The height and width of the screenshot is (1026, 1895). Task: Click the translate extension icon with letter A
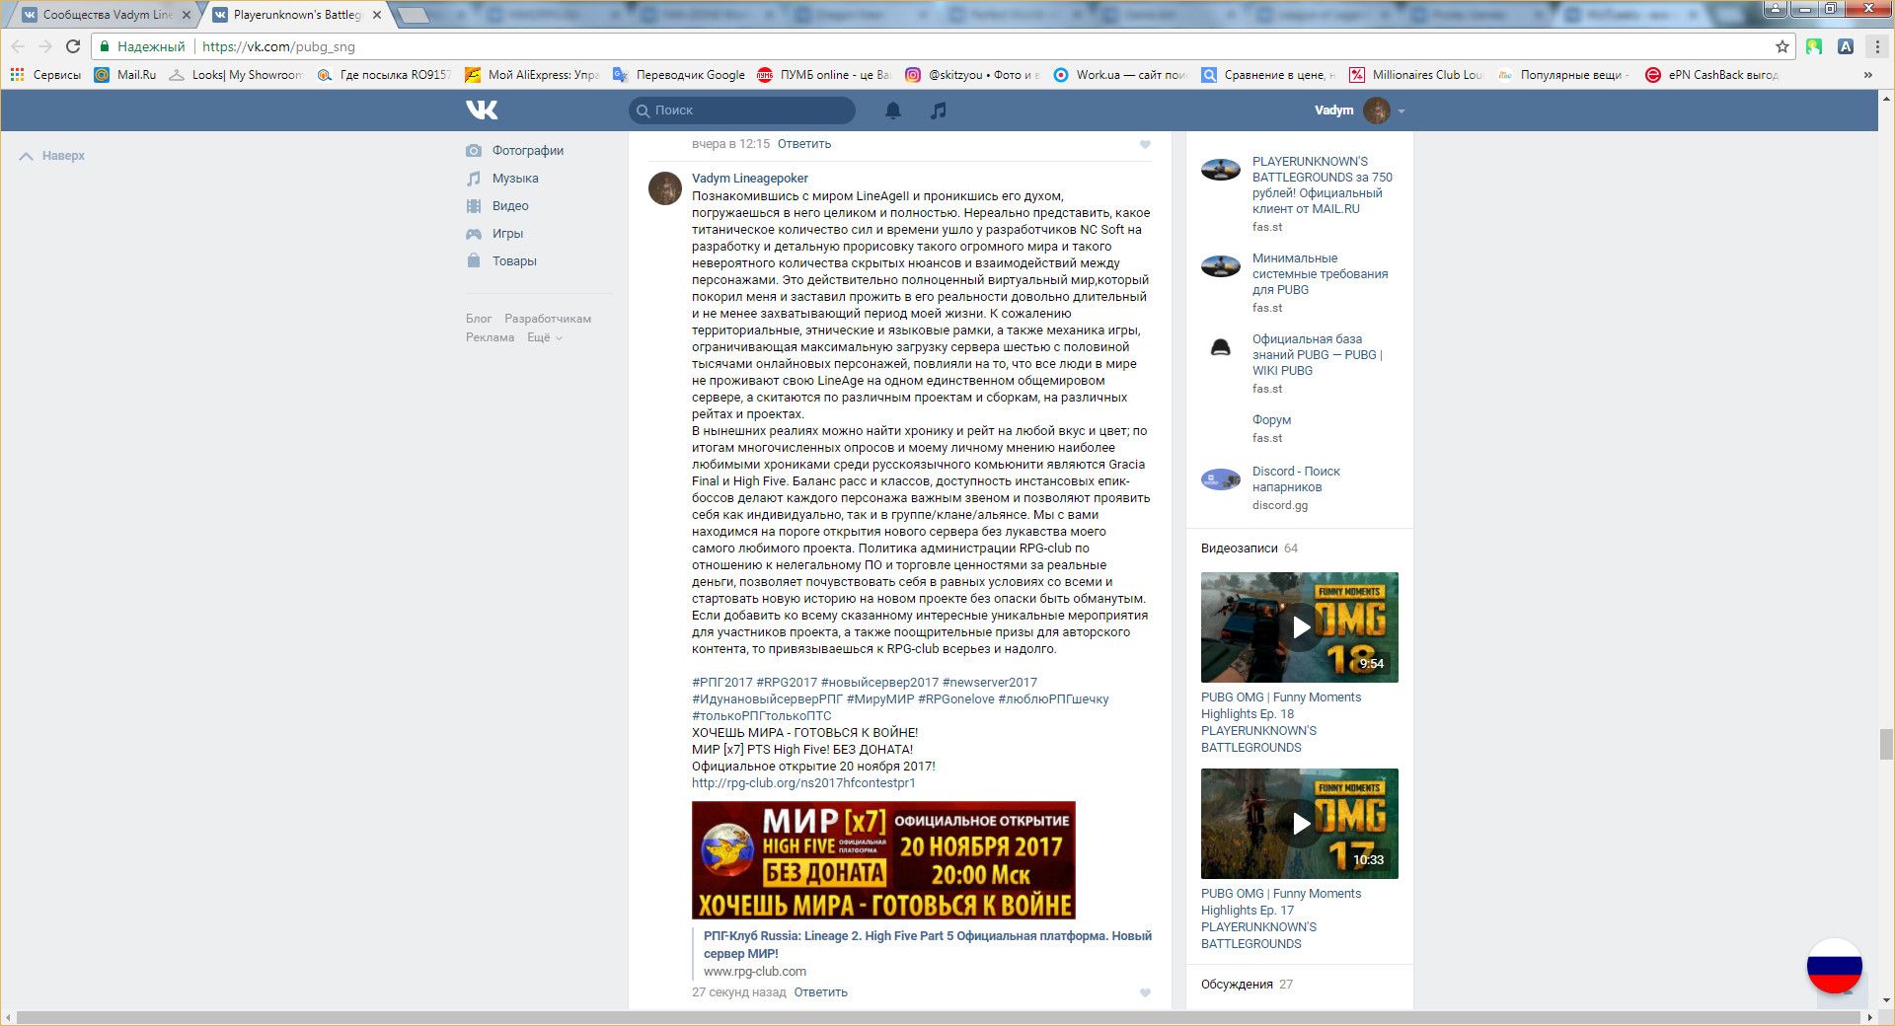1846,46
